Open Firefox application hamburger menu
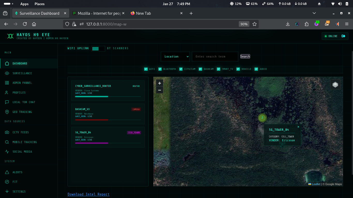Screen dimensions: 353x198 point(347,24)
